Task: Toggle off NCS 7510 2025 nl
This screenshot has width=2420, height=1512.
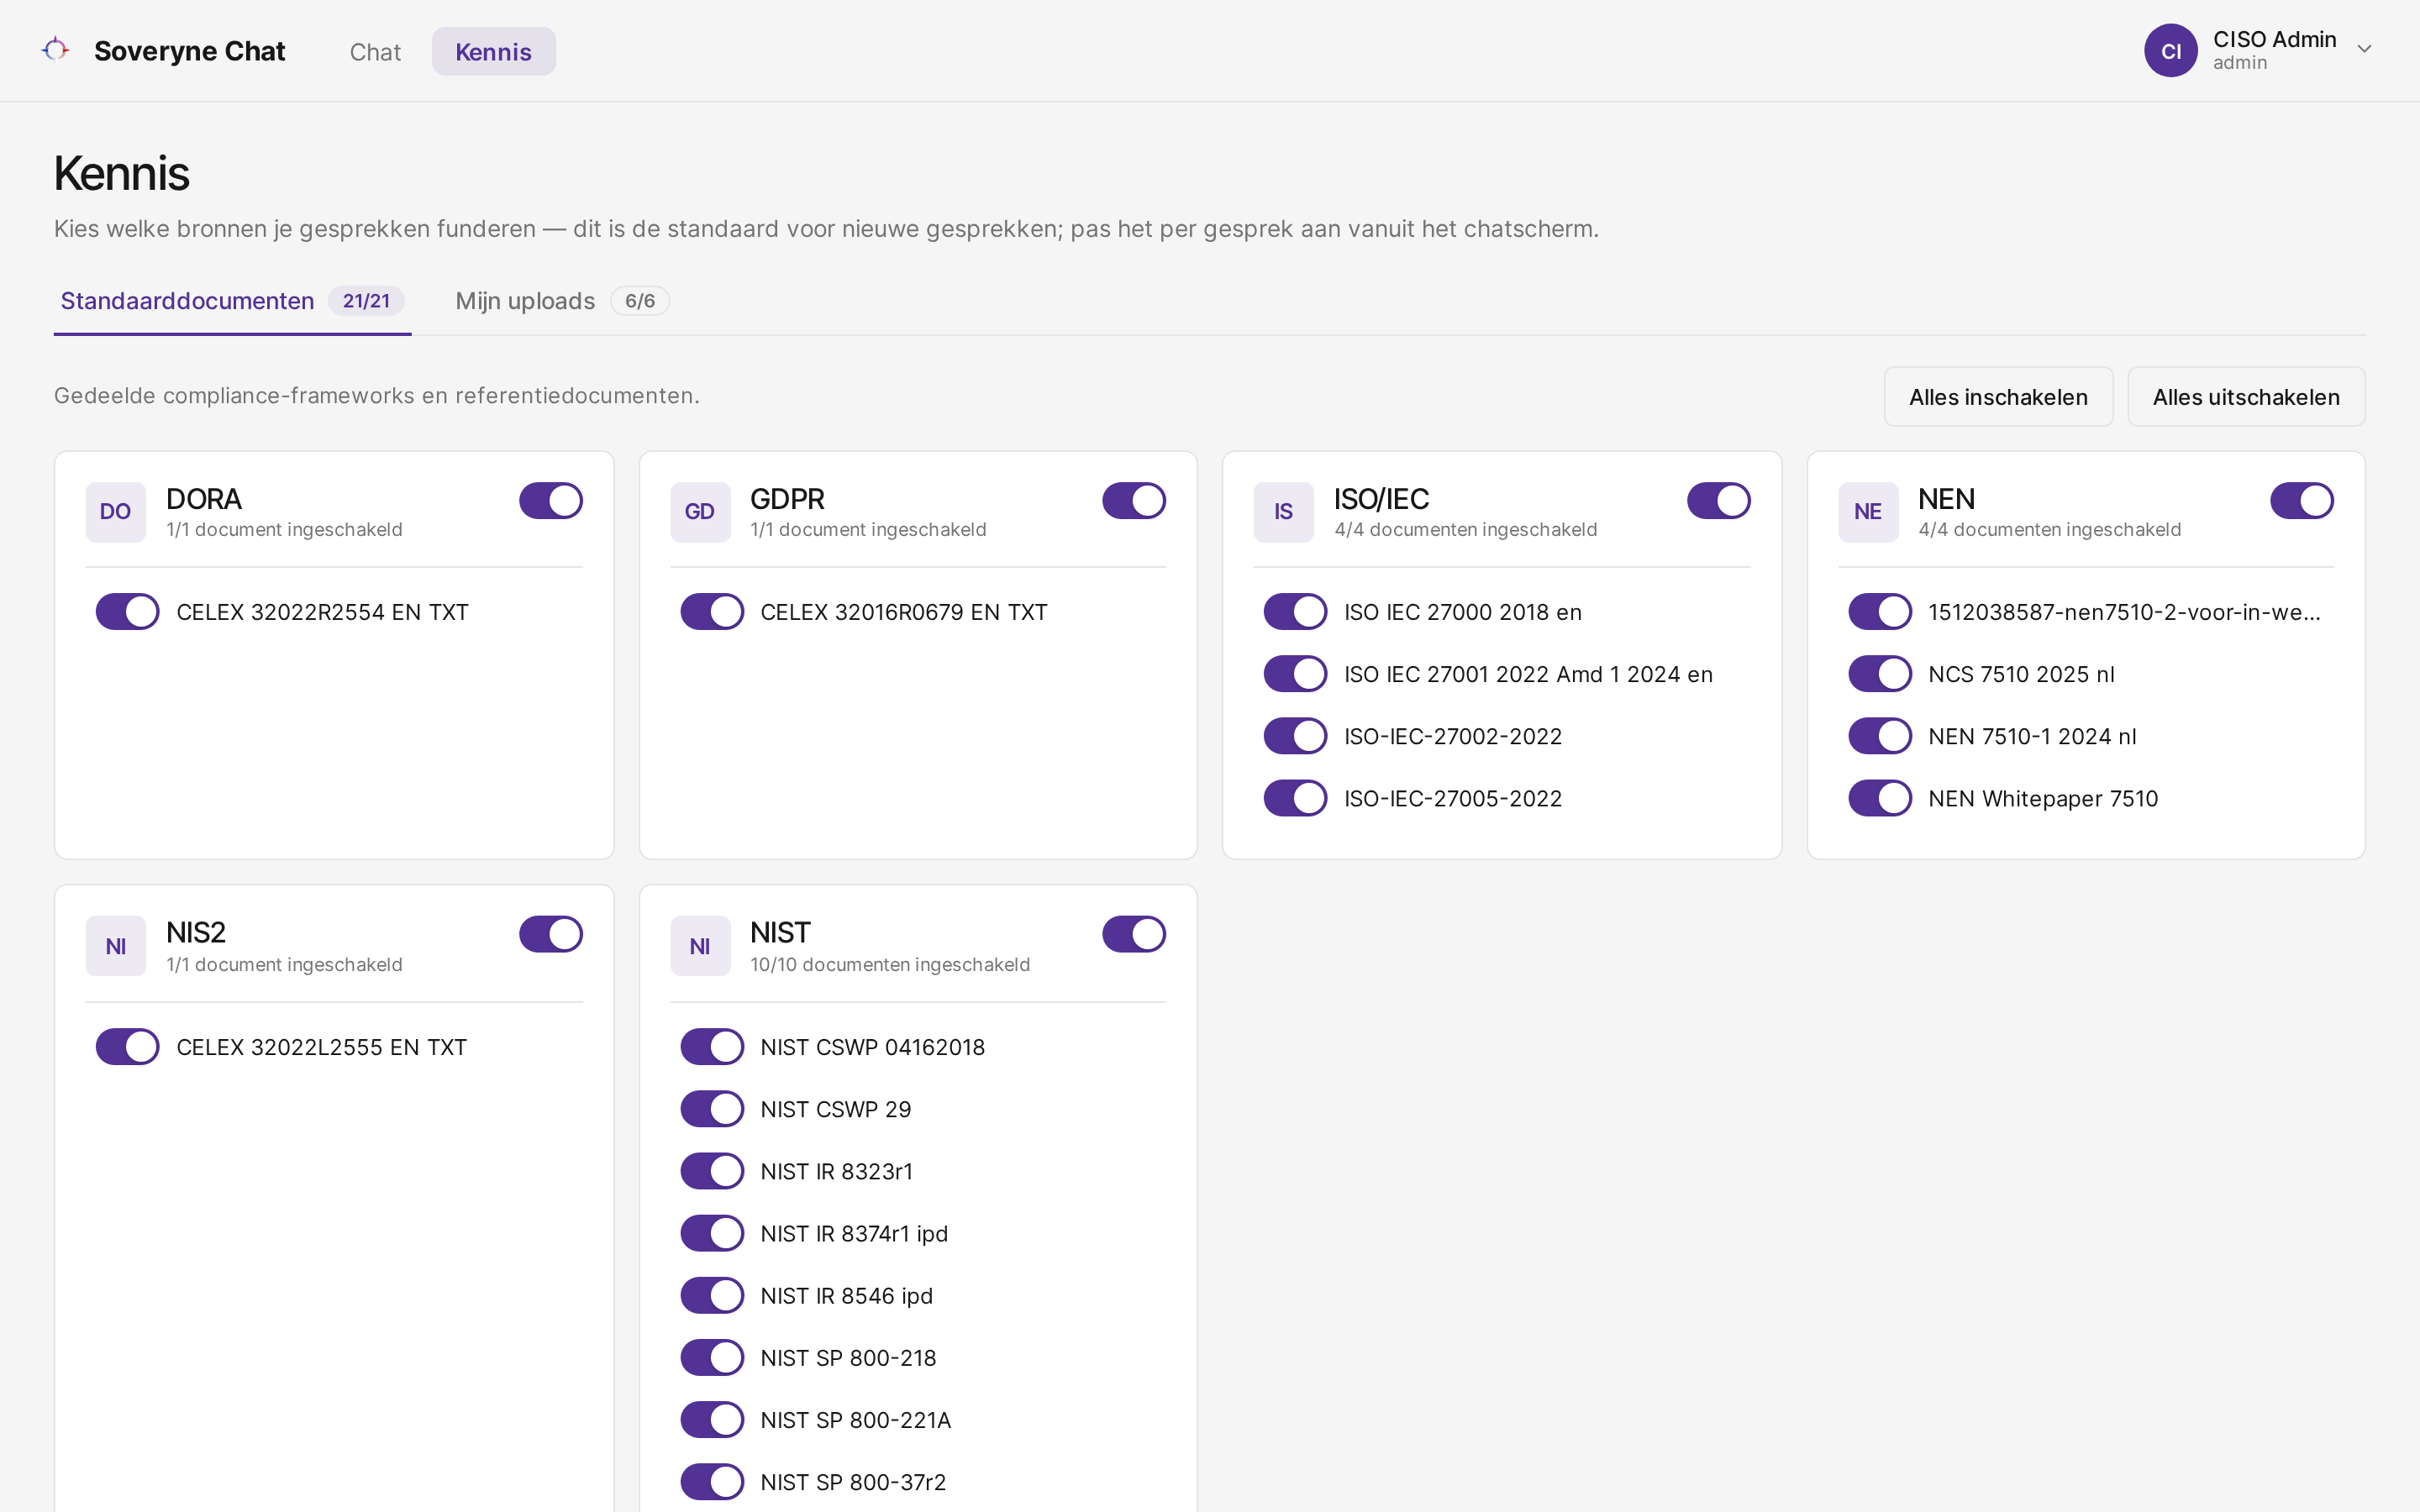Action: coord(1880,674)
